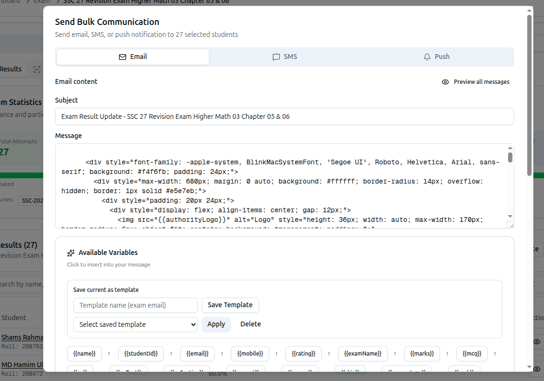Click the up arrow beside {{mobile}}
544x381 pixels.
coord(276,354)
